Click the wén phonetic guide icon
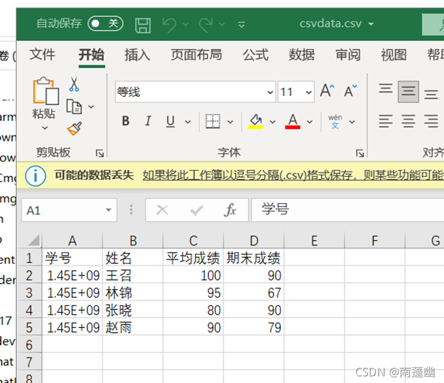 point(335,121)
